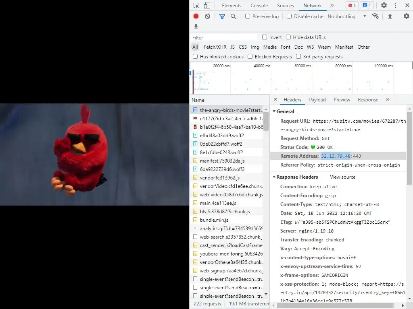Select script icon of hlsJS.378d87f9.chunk.js
Viewport: 413px width, 309px height.
(195, 212)
